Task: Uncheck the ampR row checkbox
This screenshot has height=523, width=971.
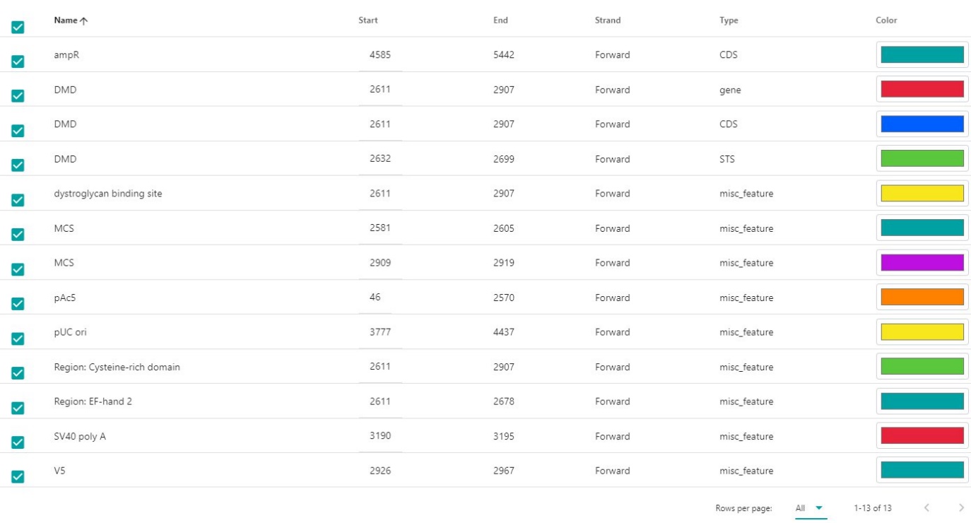Action: tap(18, 61)
